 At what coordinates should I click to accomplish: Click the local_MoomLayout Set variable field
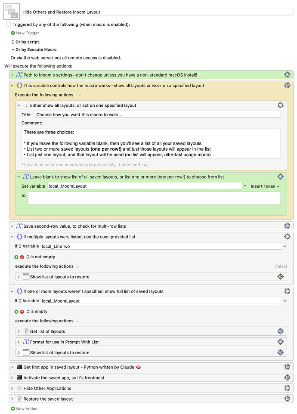144,186
